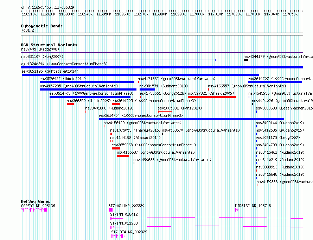Select the nsv4543956 variant label

(280, 93)
